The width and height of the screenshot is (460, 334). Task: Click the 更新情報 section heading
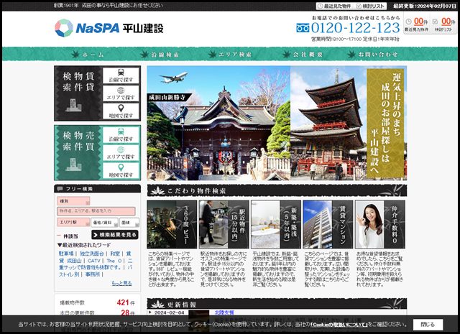(x=277, y=304)
